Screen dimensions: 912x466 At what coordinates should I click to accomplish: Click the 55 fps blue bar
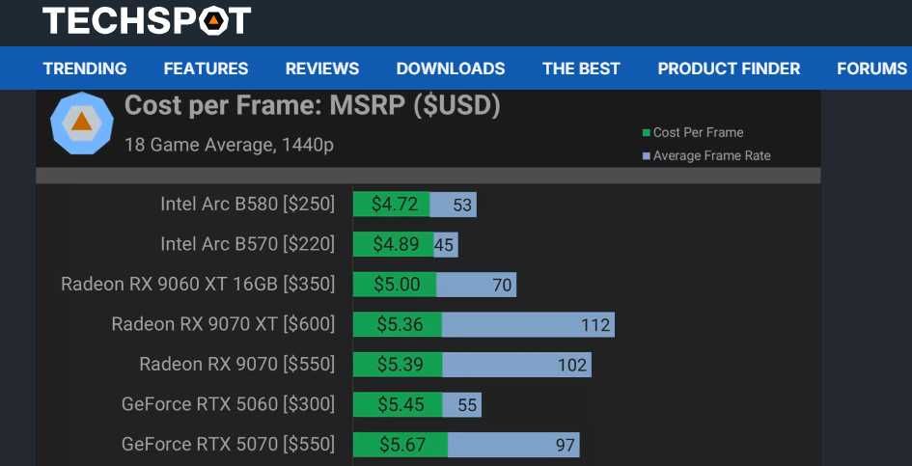point(462,404)
